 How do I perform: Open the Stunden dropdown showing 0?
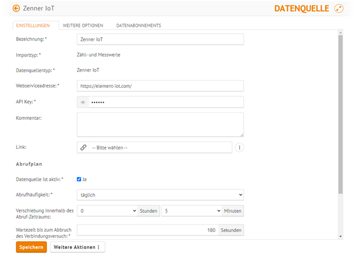point(107,211)
